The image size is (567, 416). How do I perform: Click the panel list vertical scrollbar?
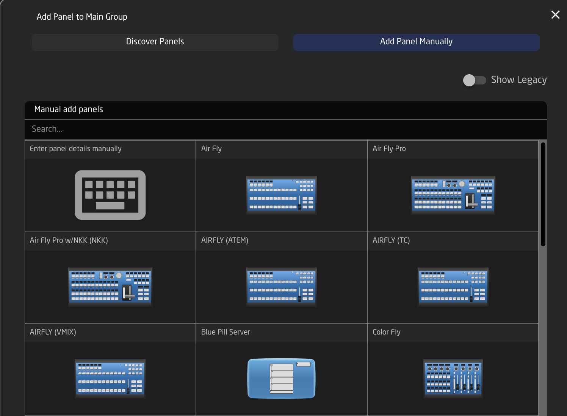[x=543, y=194]
